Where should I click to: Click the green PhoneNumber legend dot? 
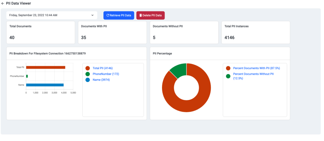[x=88, y=74]
